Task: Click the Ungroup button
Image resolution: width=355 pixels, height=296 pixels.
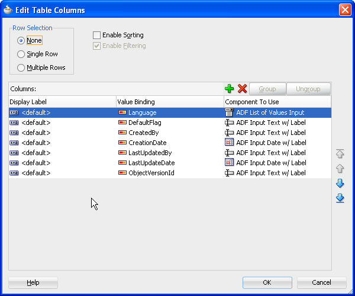Action: click(308, 89)
